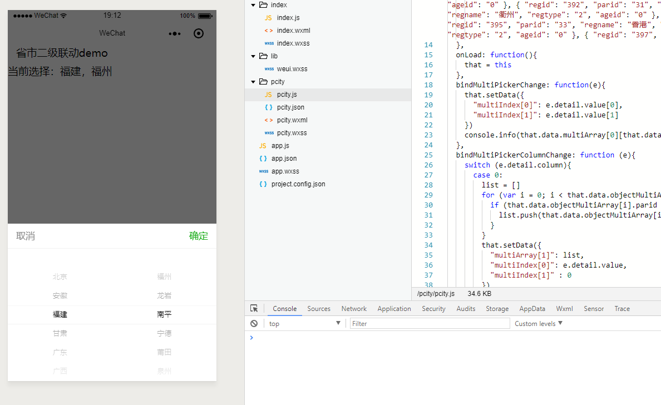Viewport: 661px width, 405px height.
Task: Open pcity.wxml in the file tree
Action: point(292,120)
